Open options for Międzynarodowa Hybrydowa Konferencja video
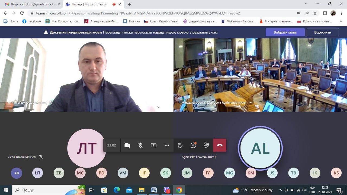The height and width of the screenshot is (195, 347). (x=250, y=103)
